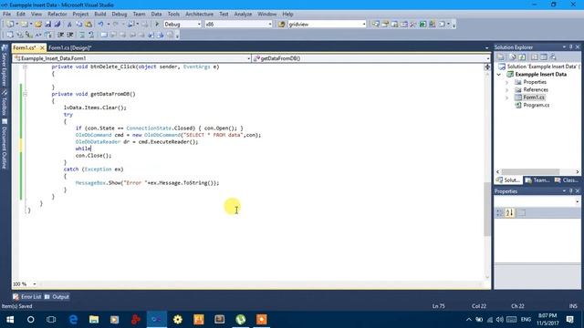Click the Undo arrow icon

pos(100,25)
